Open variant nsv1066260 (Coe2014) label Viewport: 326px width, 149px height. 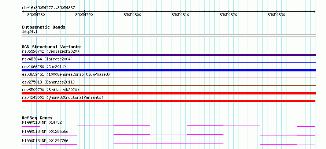[x=44, y=67]
